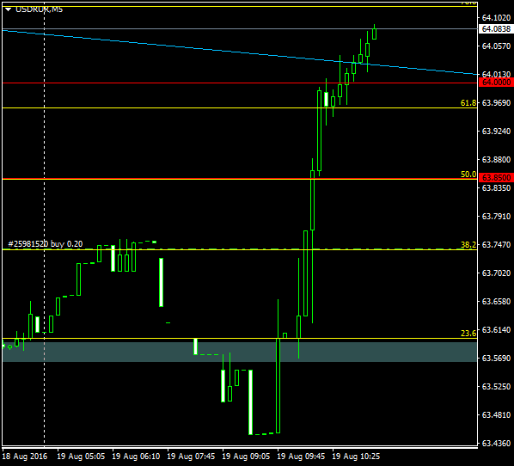The height and width of the screenshot is (466, 514).
Task: Click the 19 Aug 07:45 time label
Action: 191,457
